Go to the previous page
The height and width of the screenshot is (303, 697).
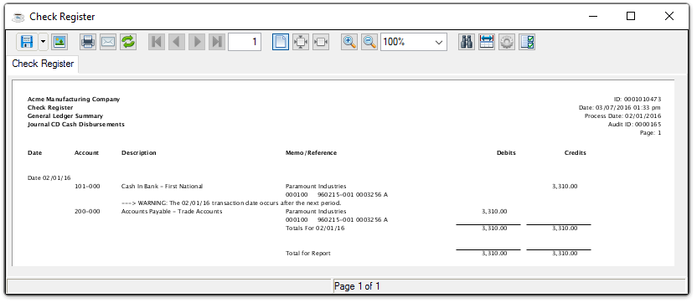[x=177, y=42]
